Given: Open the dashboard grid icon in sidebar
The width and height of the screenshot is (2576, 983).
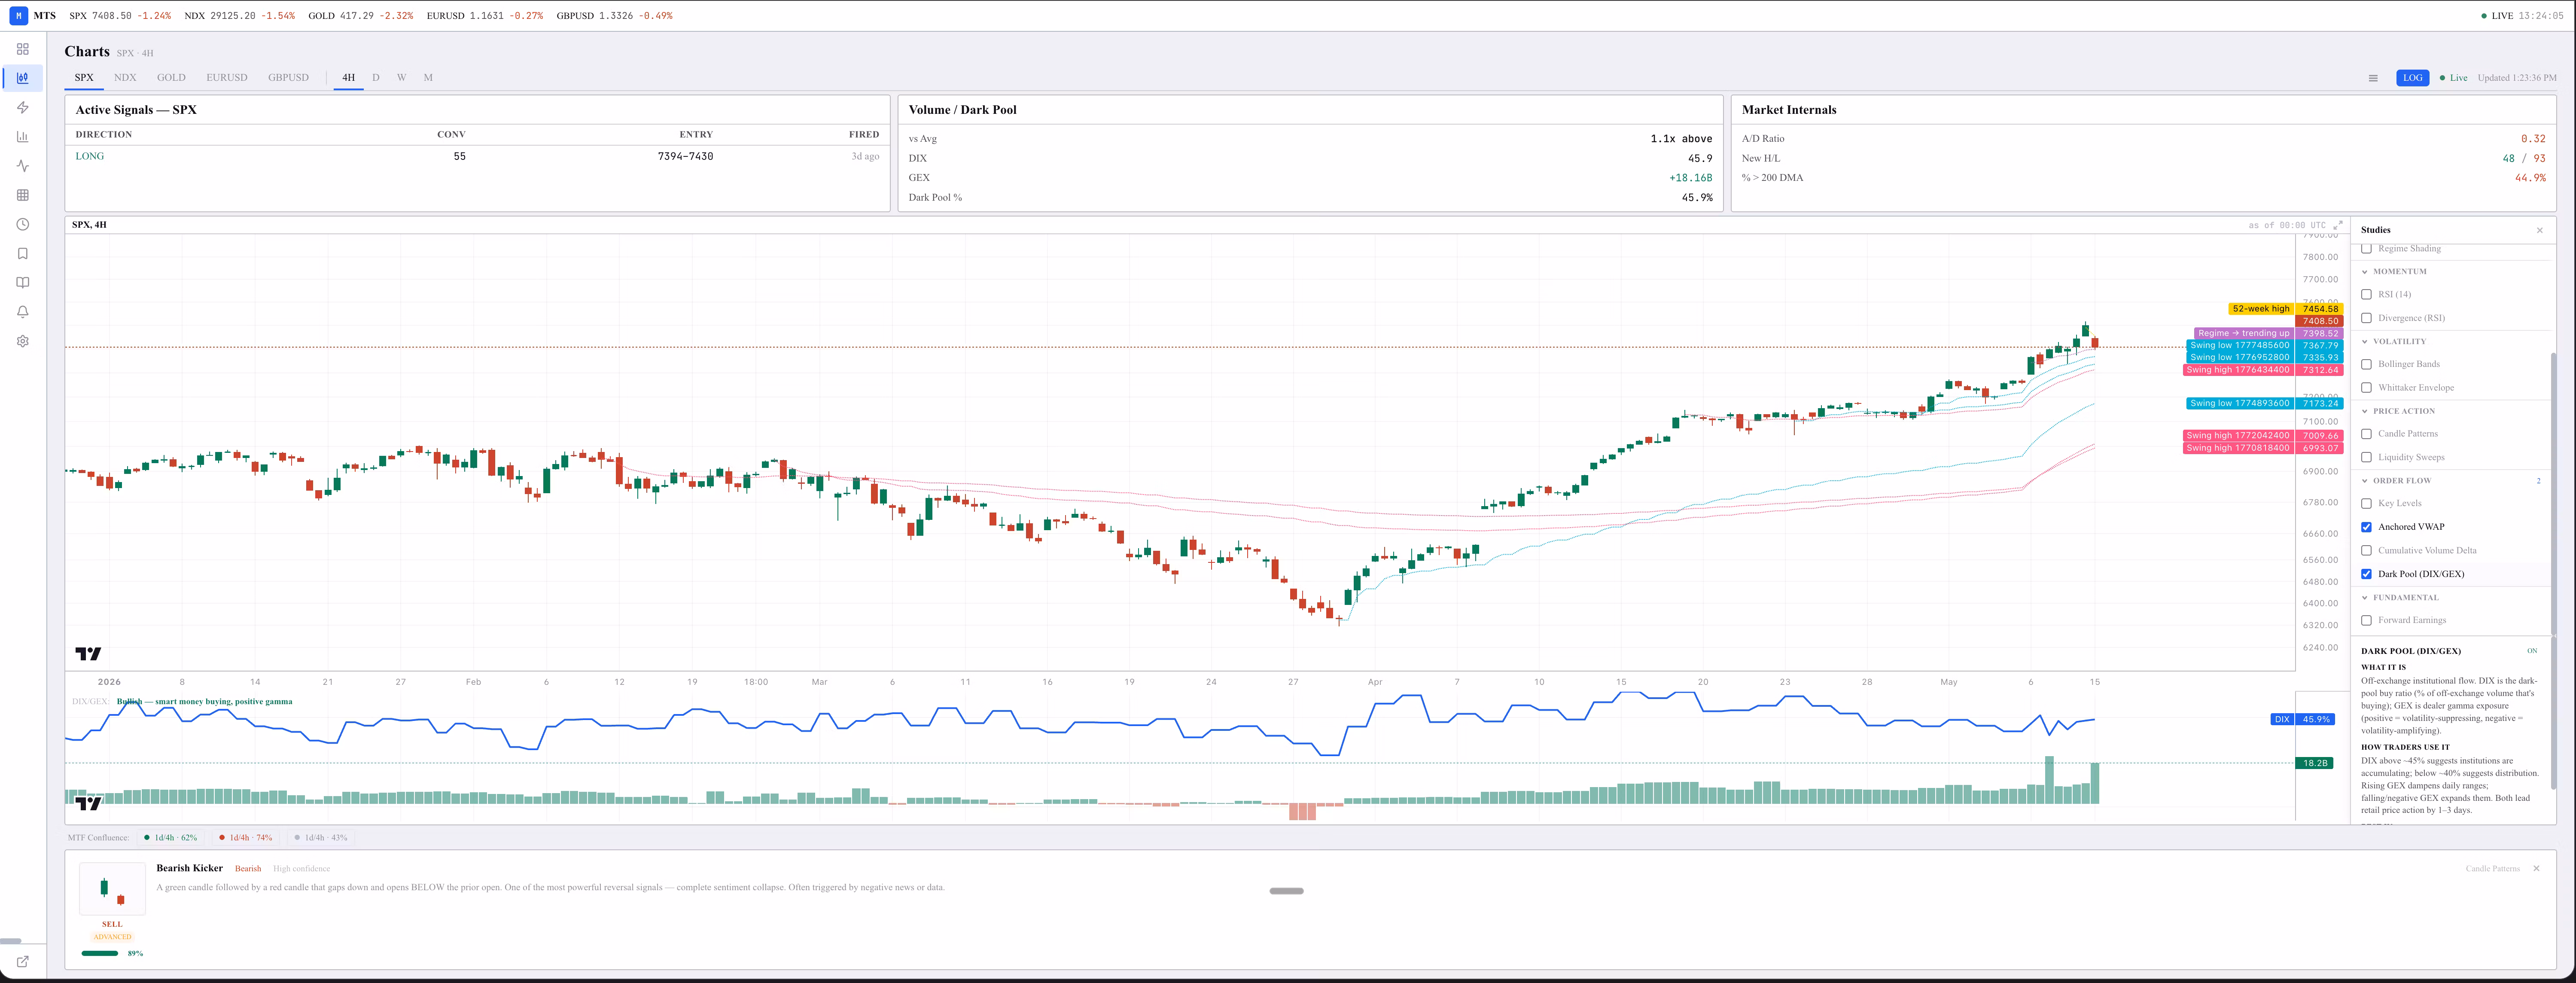Looking at the screenshot, I should point(23,49).
